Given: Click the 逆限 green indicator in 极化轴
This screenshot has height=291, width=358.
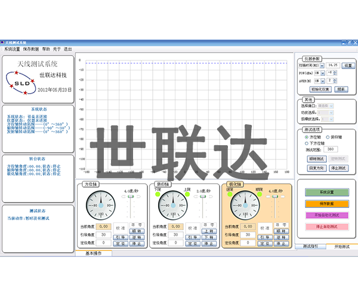Looking at the screenshot, I should pyautogui.click(x=230, y=194).
